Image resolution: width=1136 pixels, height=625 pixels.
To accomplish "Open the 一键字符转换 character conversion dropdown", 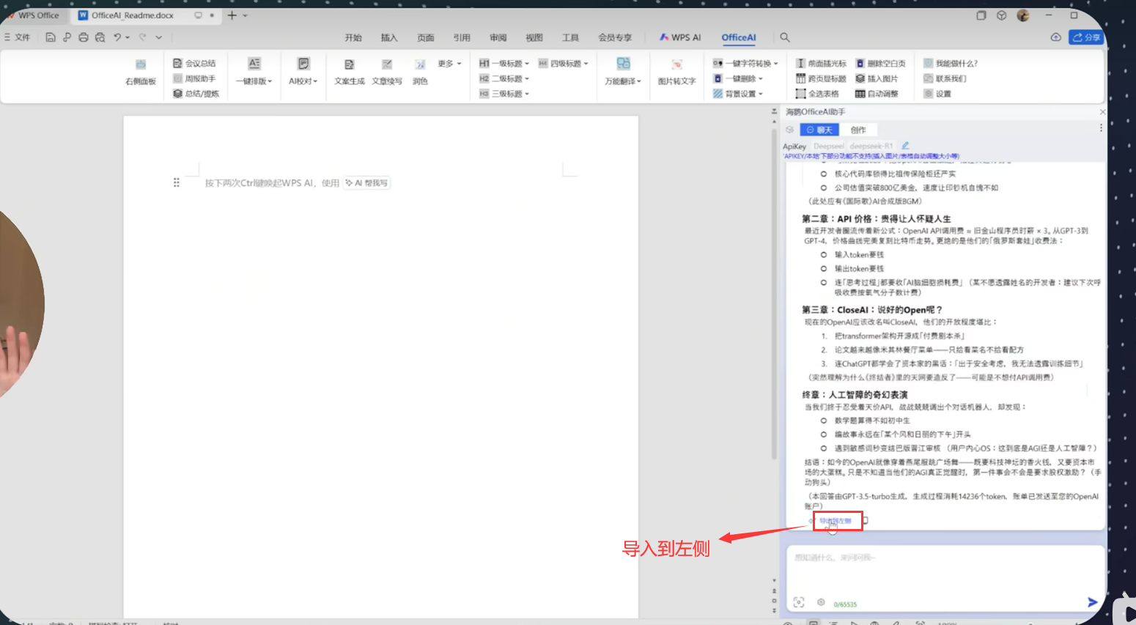I will coord(745,64).
